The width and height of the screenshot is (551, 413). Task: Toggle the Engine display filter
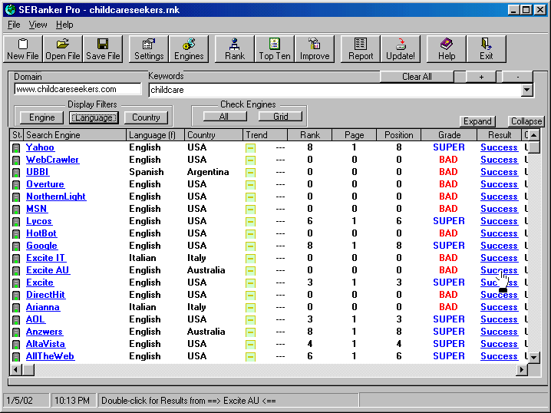tap(41, 117)
